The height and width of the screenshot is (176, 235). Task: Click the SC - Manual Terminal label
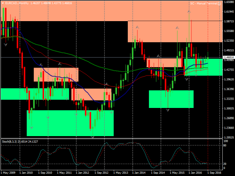click(204, 3)
